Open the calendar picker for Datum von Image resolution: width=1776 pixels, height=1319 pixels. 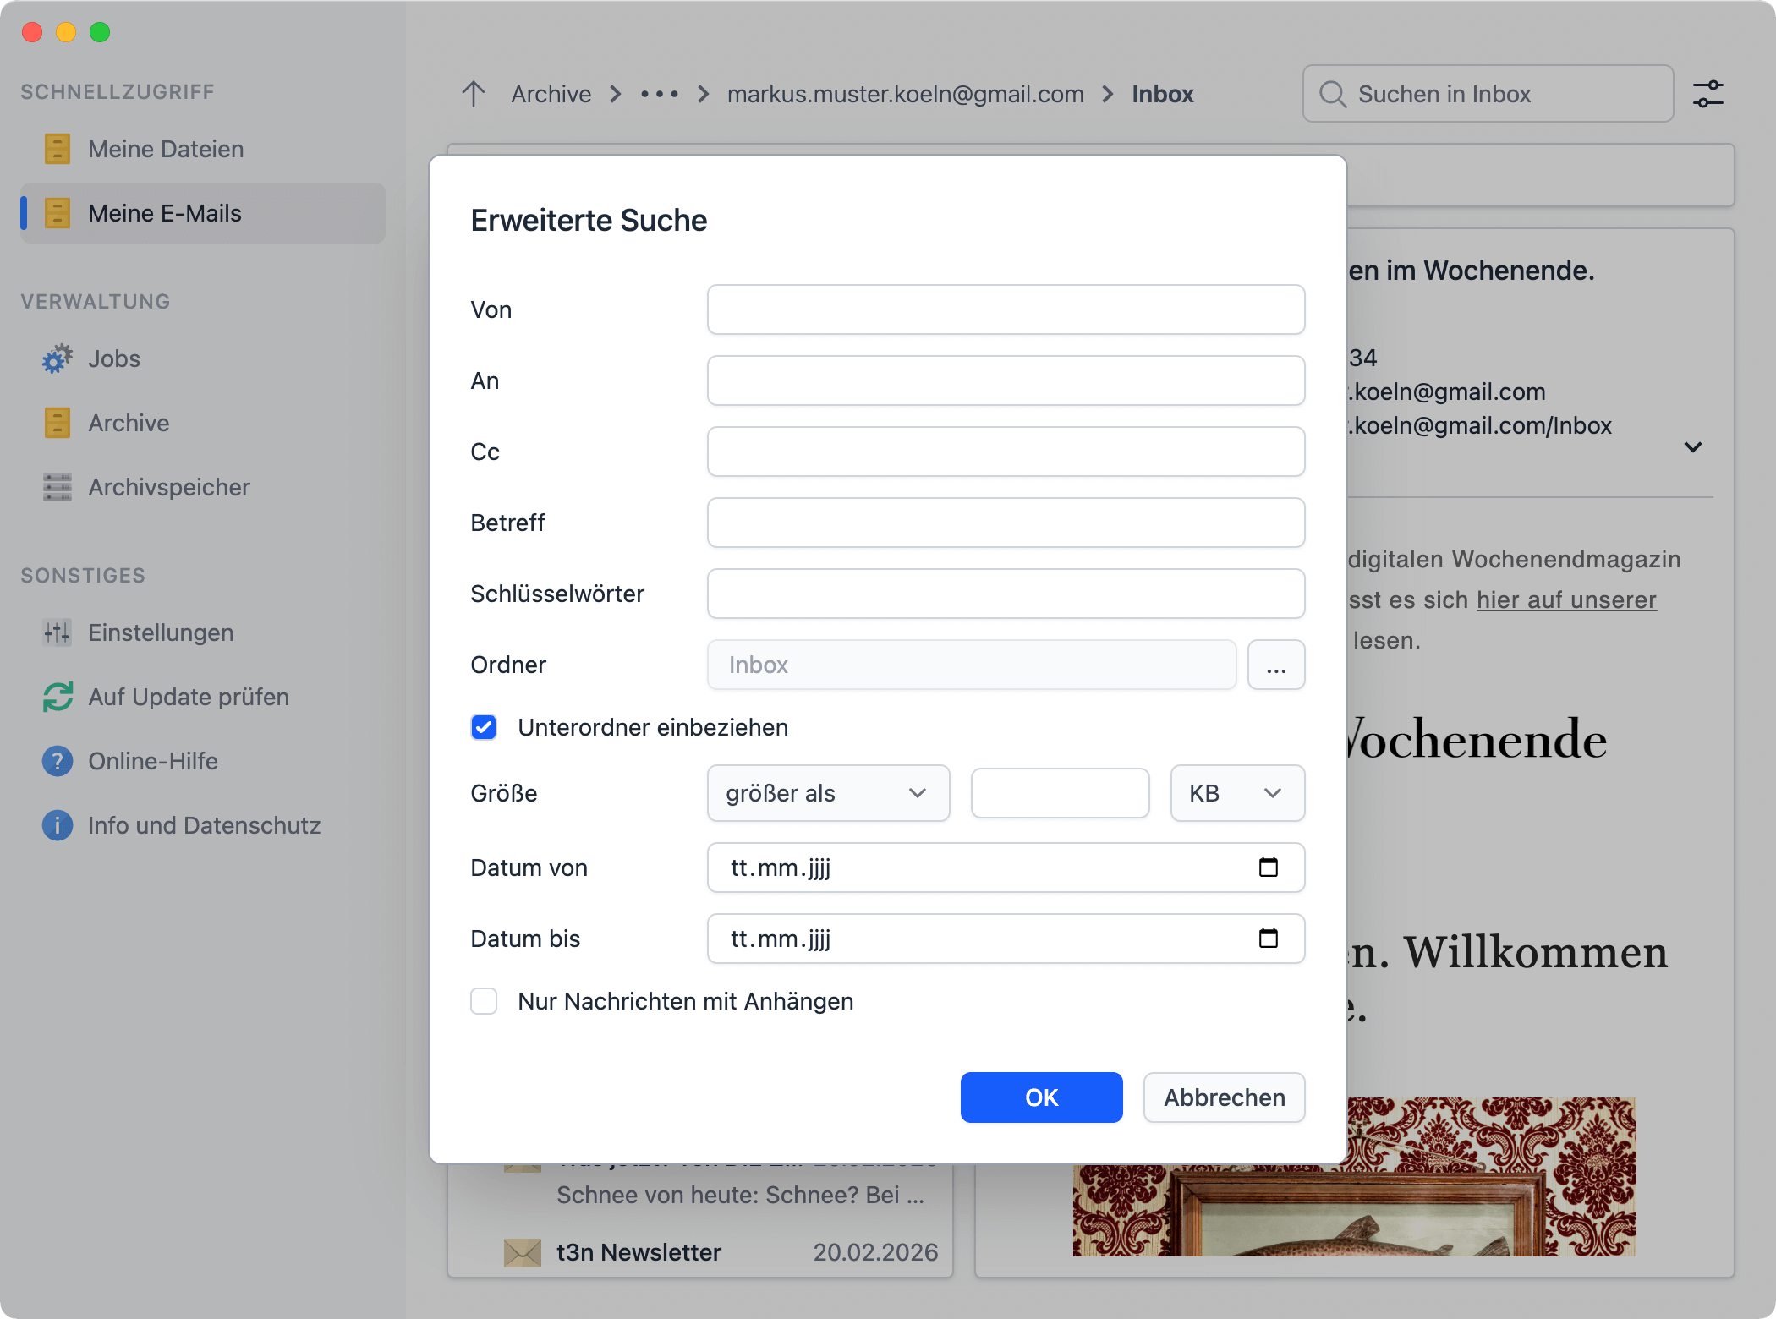click(1268, 867)
